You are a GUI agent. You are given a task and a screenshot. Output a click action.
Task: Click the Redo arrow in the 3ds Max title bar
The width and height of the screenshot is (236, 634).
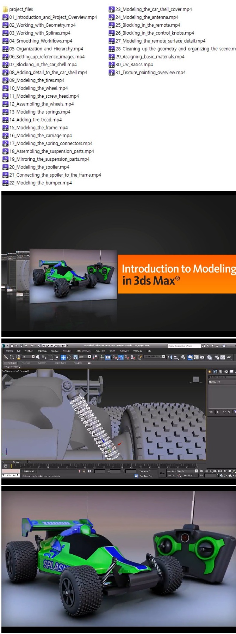[x=32, y=346]
